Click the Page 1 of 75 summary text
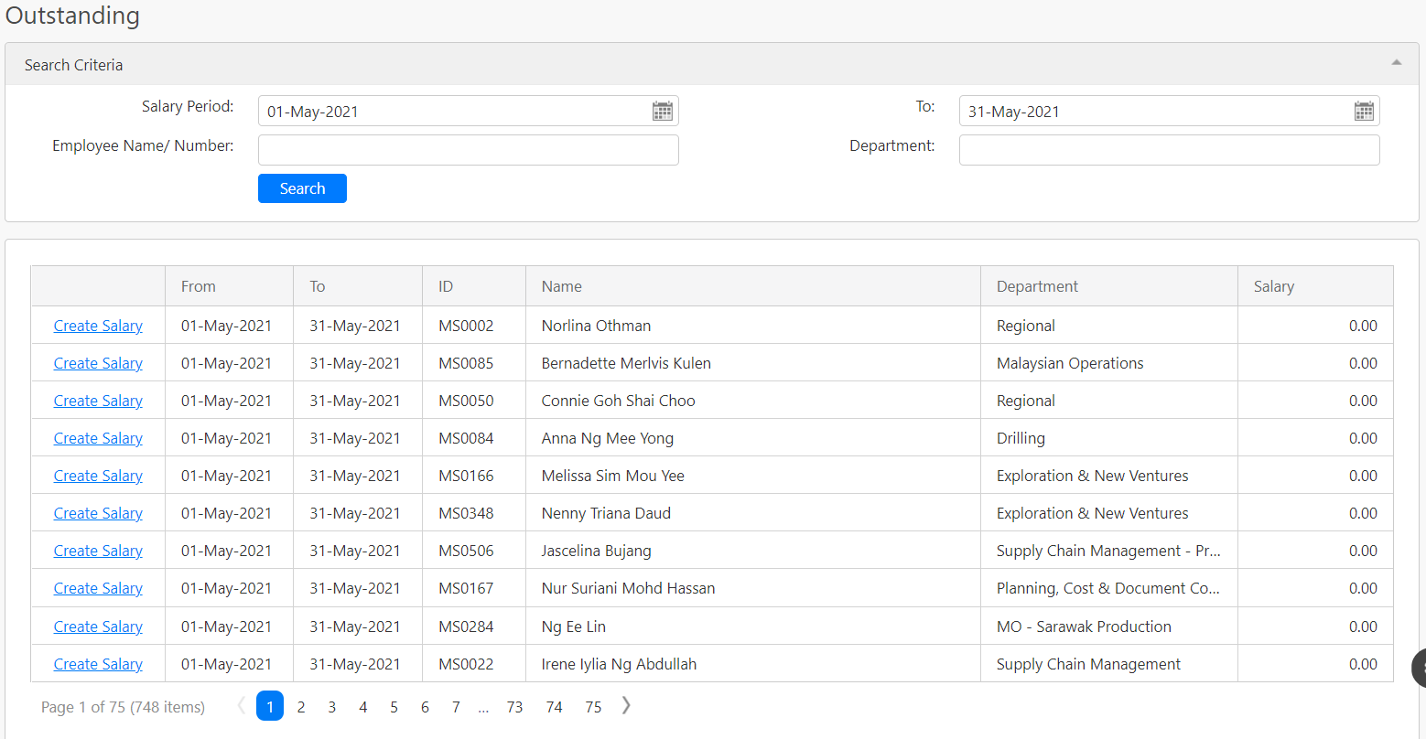The width and height of the screenshot is (1426, 739). point(123,707)
